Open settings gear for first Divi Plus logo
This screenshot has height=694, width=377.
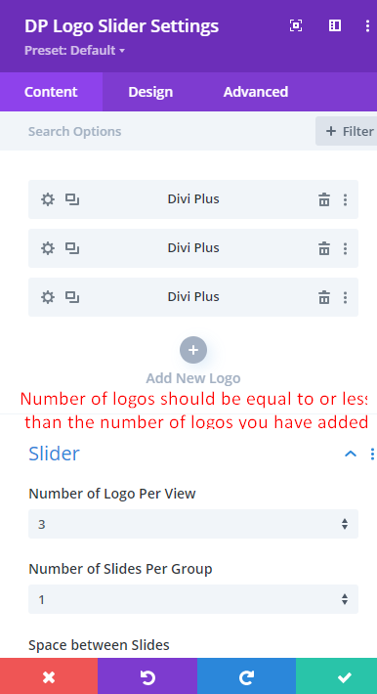48,199
